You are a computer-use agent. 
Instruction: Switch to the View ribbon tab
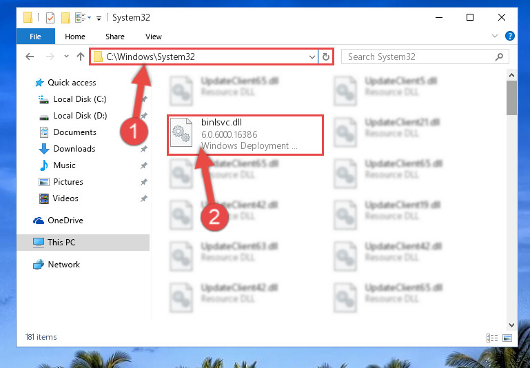(154, 37)
